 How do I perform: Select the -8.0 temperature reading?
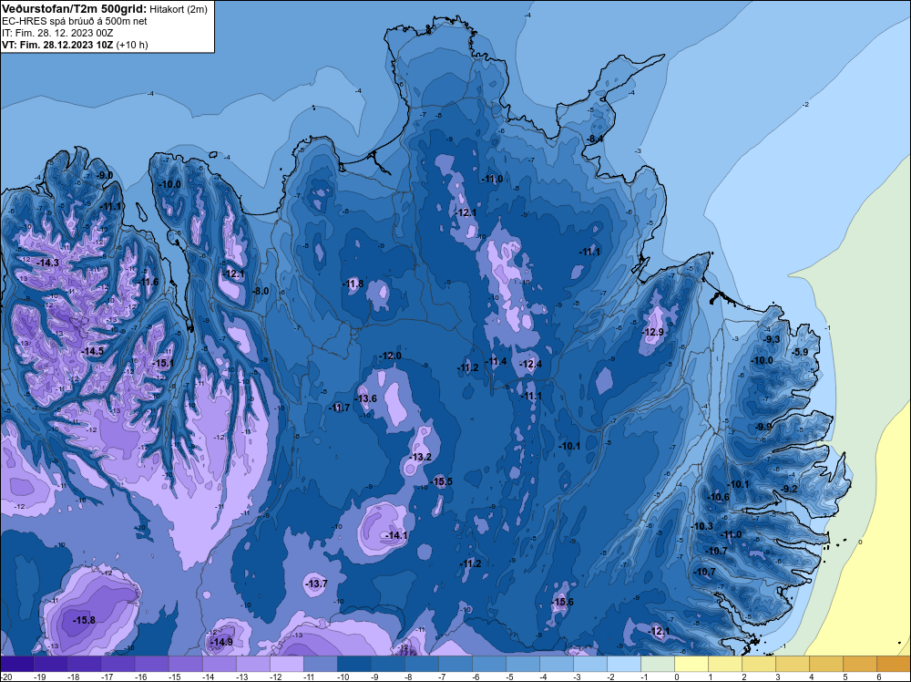[261, 291]
